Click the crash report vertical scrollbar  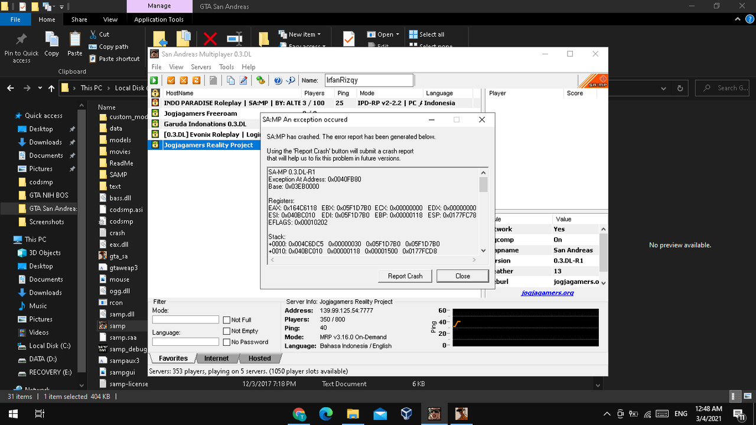coord(483,211)
